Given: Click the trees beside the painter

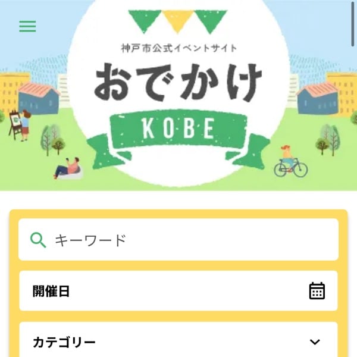Looking at the screenshot, I should point(52,138).
